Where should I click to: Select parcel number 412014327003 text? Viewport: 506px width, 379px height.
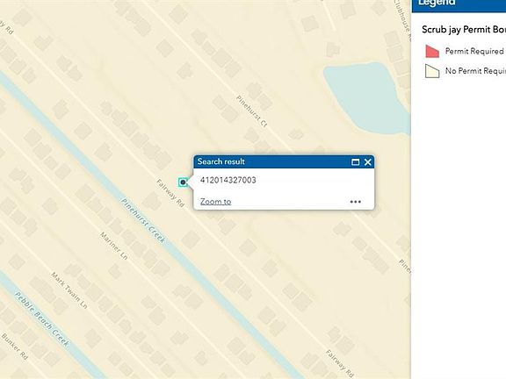tap(228, 180)
